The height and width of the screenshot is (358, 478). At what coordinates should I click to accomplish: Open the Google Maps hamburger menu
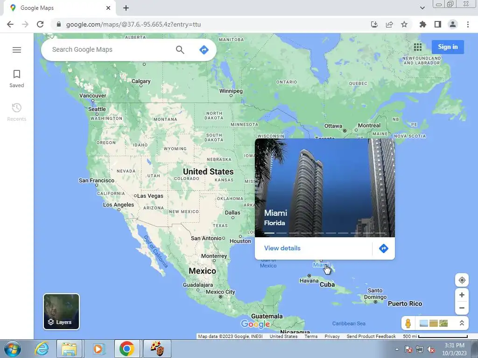coord(17,49)
